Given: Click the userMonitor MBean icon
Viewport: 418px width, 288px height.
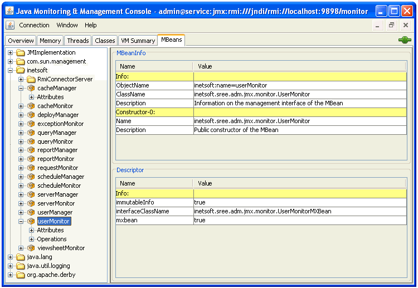Looking at the screenshot, I should coord(31,221).
